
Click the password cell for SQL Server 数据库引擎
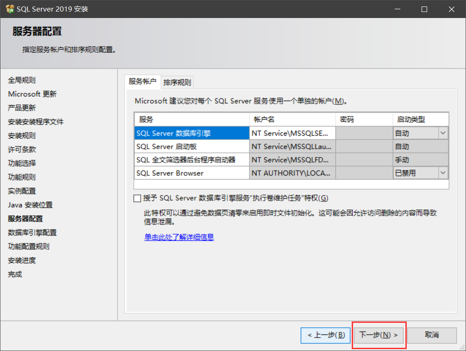coord(364,133)
